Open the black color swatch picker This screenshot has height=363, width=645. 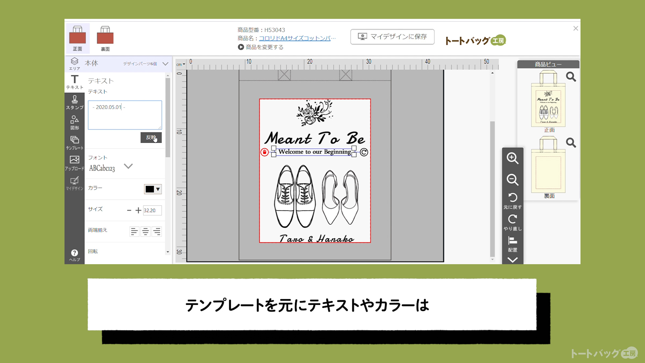(x=153, y=189)
